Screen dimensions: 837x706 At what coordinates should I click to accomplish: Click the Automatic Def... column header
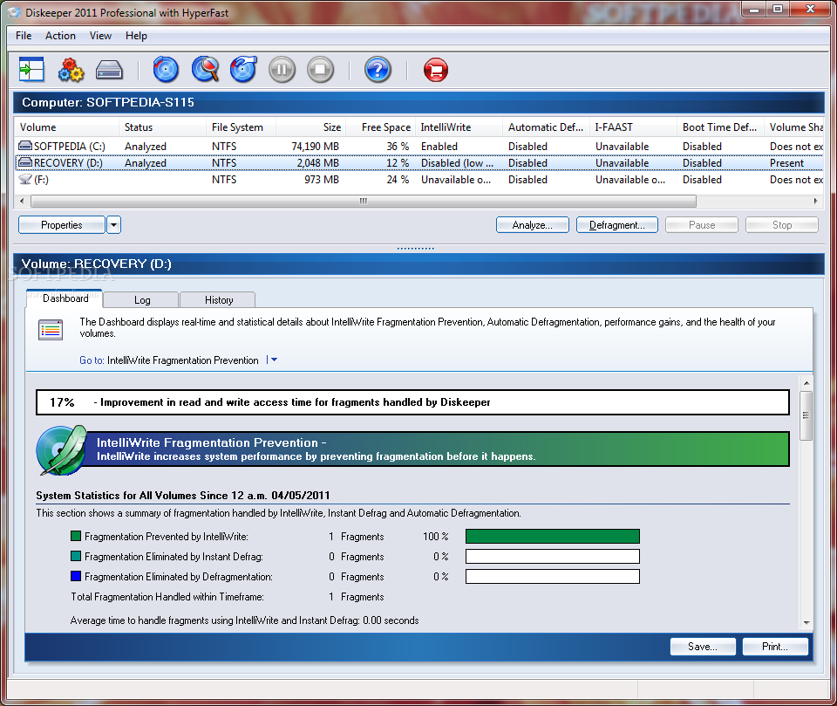(546, 127)
